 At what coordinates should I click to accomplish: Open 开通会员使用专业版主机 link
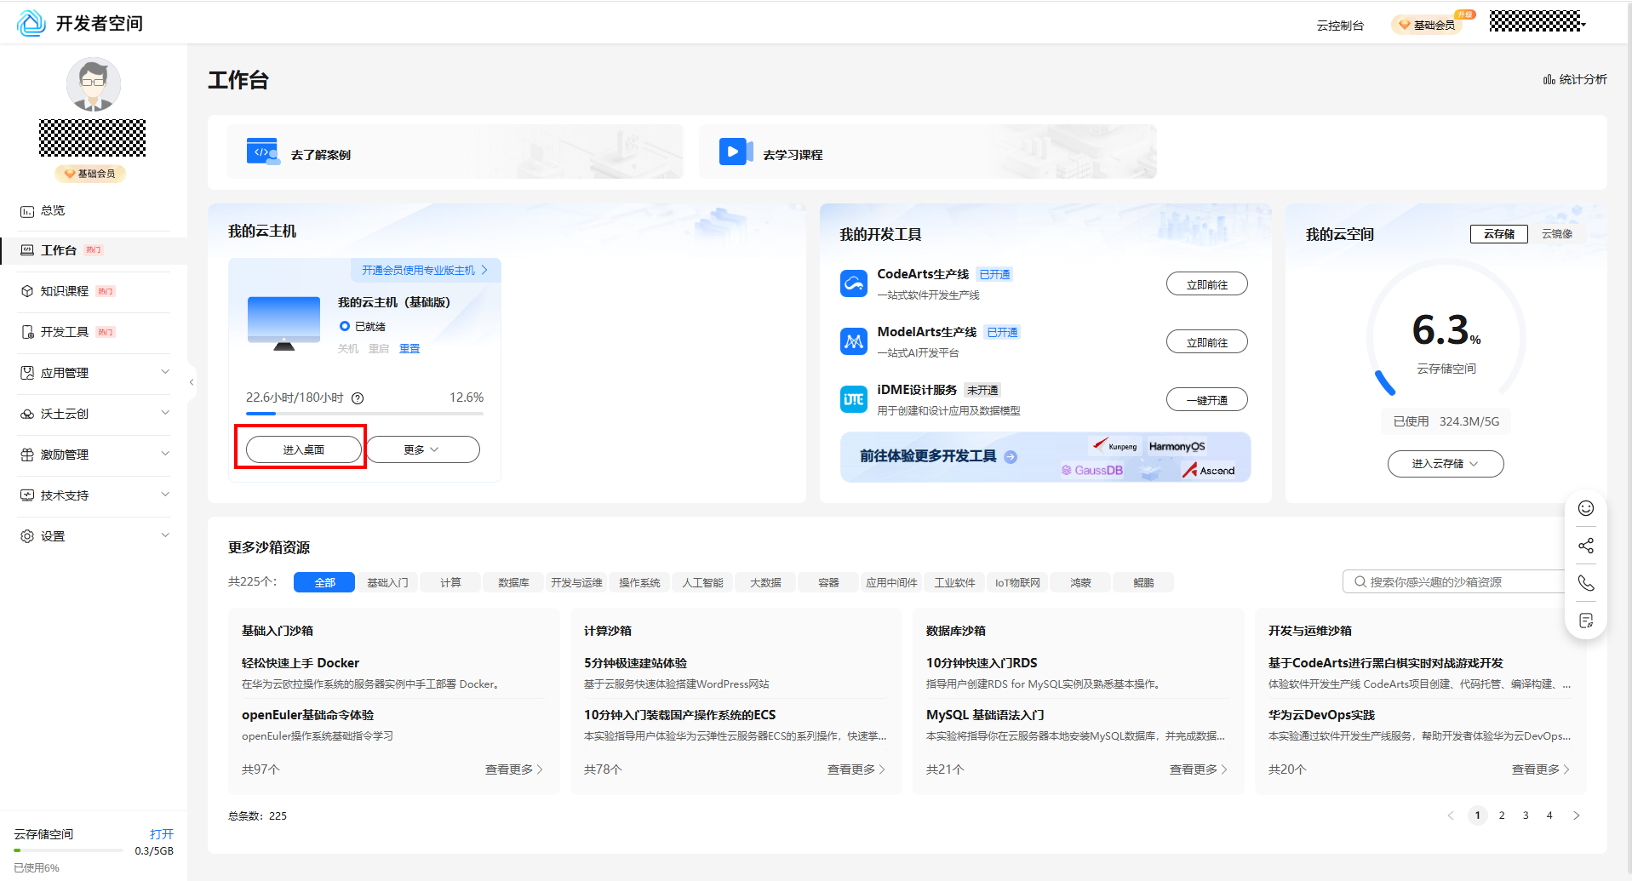coord(425,270)
